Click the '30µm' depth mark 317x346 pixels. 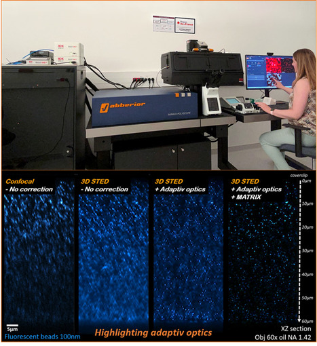point(307,251)
